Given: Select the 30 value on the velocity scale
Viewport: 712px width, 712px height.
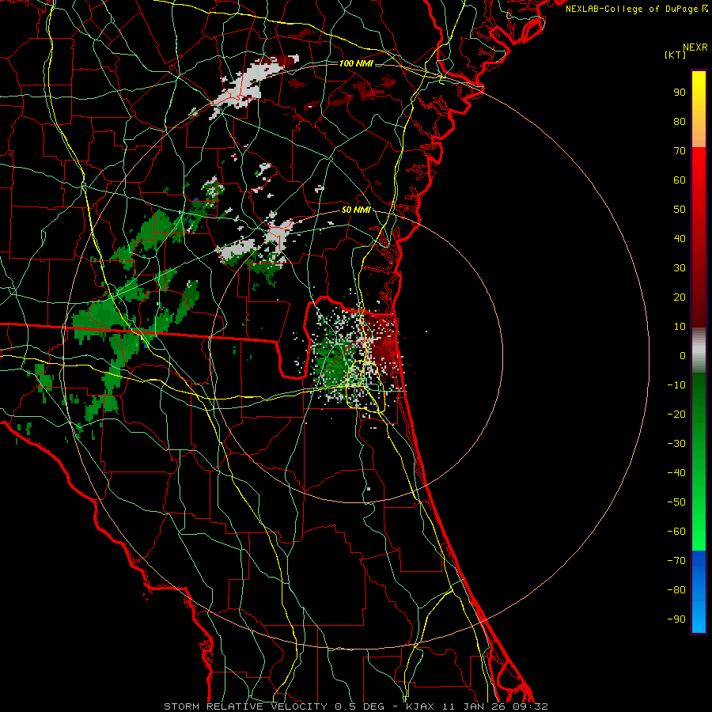Looking at the screenshot, I should (x=680, y=268).
